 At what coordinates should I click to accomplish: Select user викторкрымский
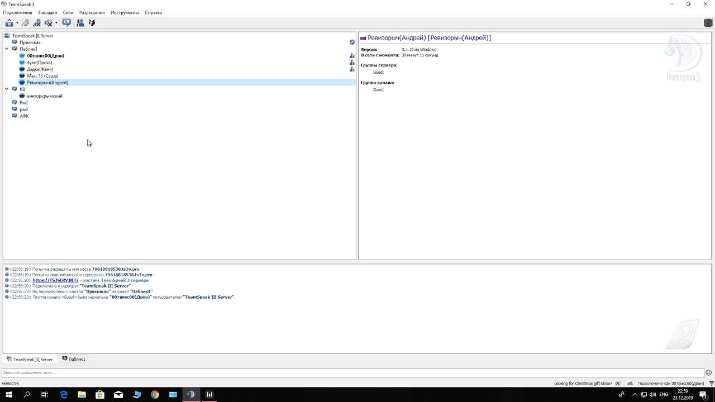(45, 96)
